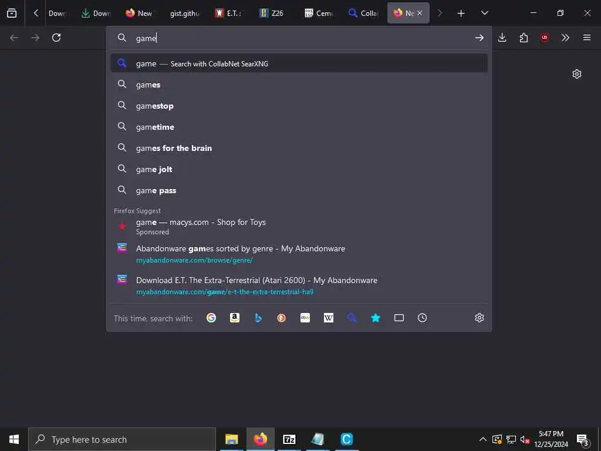The width and height of the screenshot is (601, 451).
Task: Search this time with Google
Action: pyautogui.click(x=211, y=318)
